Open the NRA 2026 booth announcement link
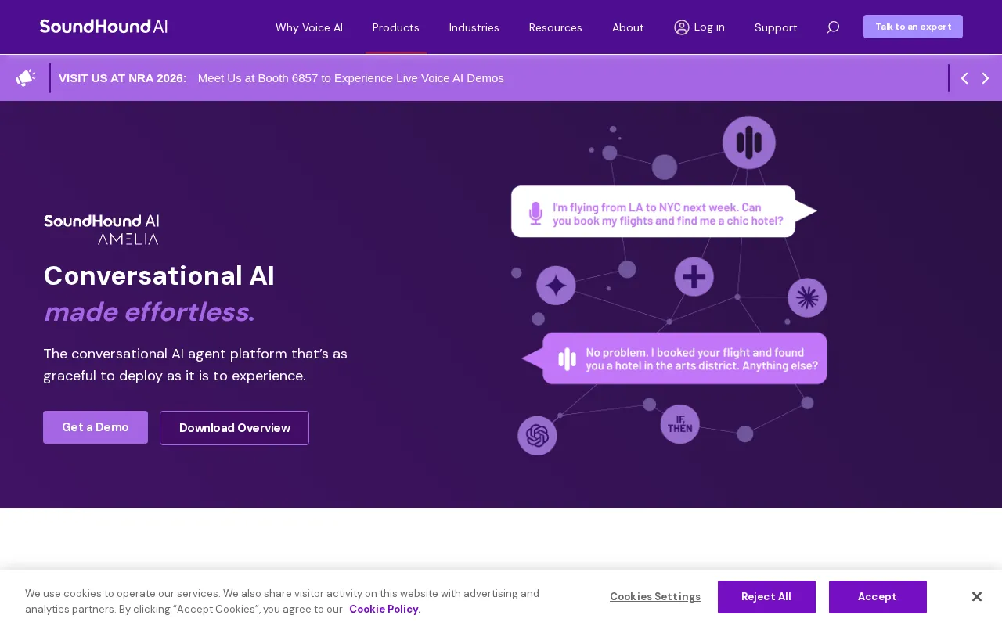Viewport: 1002px width, 626px height. pyautogui.click(x=351, y=78)
